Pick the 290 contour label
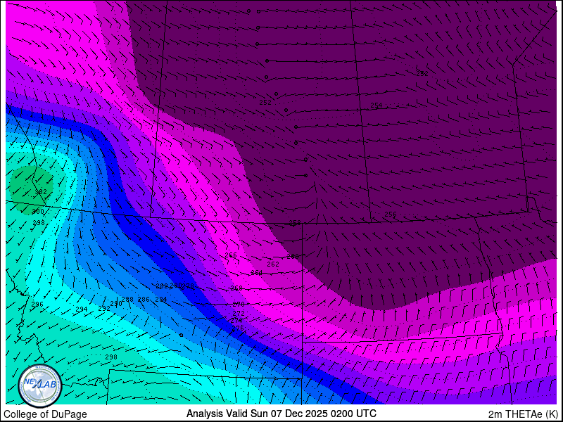Image resolution: width=563 pixels, height=422 pixels. [116, 304]
